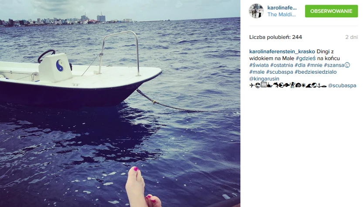Open karolinaferenstein_krasko username in the caption
Image resolution: width=364 pixels, height=207 pixels.
282,51
